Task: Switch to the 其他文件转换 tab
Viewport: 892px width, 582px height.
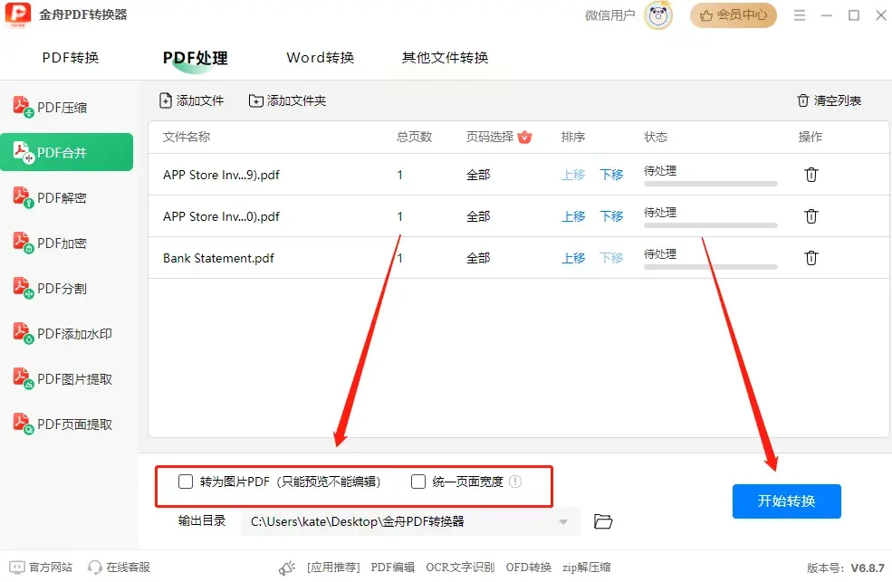Action: click(x=445, y=57)
